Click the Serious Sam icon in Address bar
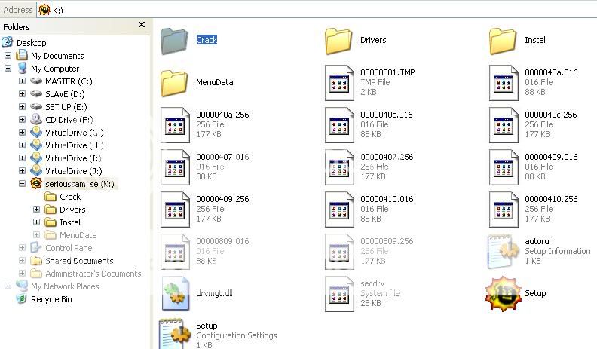Screen dimensions: 597x349 44,10
